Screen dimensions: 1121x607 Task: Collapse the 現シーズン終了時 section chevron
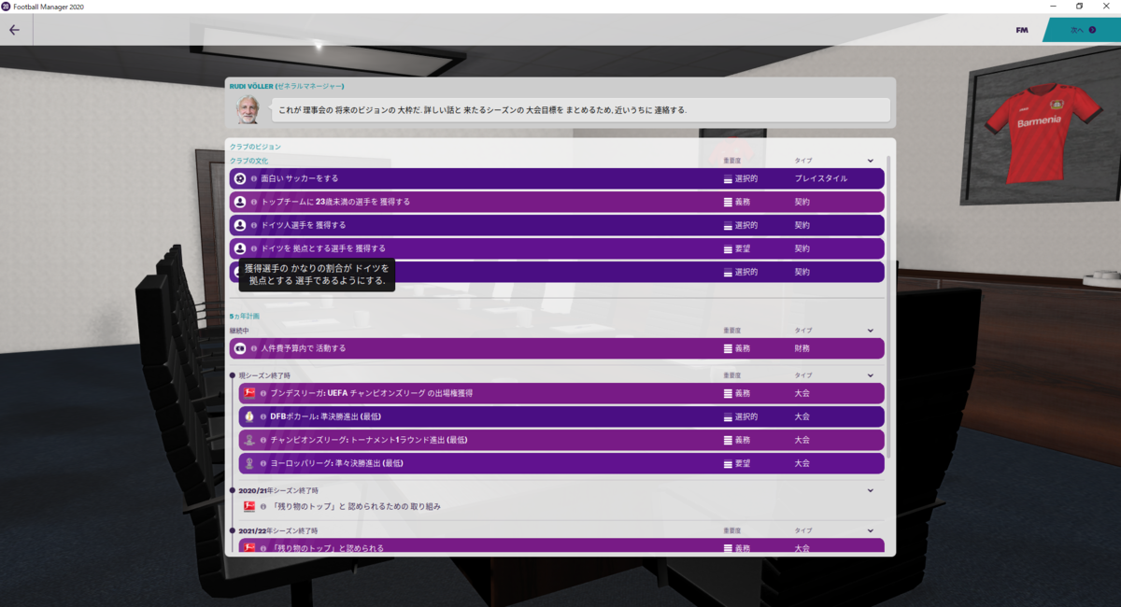click(871, 375)
